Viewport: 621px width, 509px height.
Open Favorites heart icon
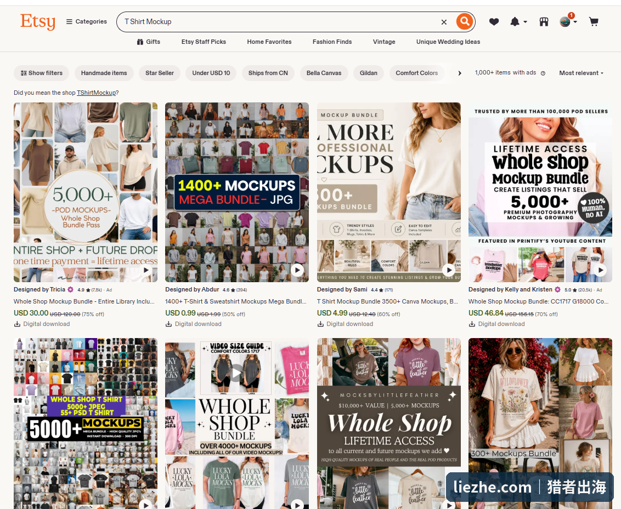pos(494,22)
